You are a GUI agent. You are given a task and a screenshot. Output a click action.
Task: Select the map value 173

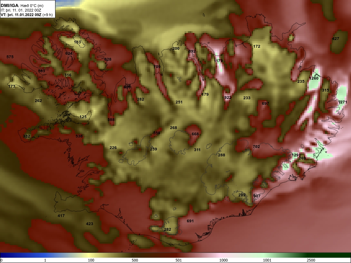pos(12,86)
